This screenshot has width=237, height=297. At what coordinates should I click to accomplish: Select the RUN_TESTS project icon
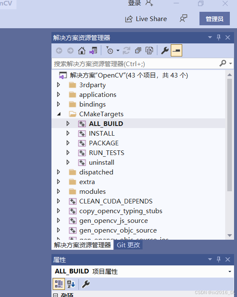coord(82,153)
